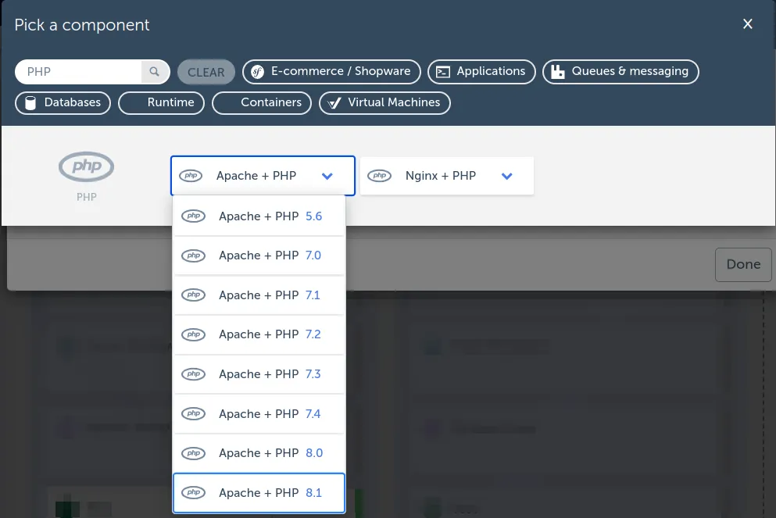Click the php icon next to Nginx + PHP
The height and width of the screenshot is (518, 776).
(x=380, y=175)
